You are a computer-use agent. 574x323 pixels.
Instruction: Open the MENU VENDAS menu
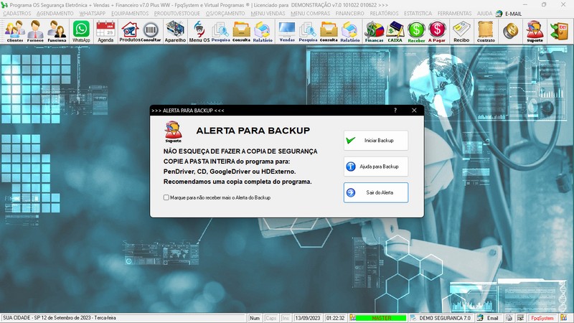pyautogui.click(x=268, y=13)
